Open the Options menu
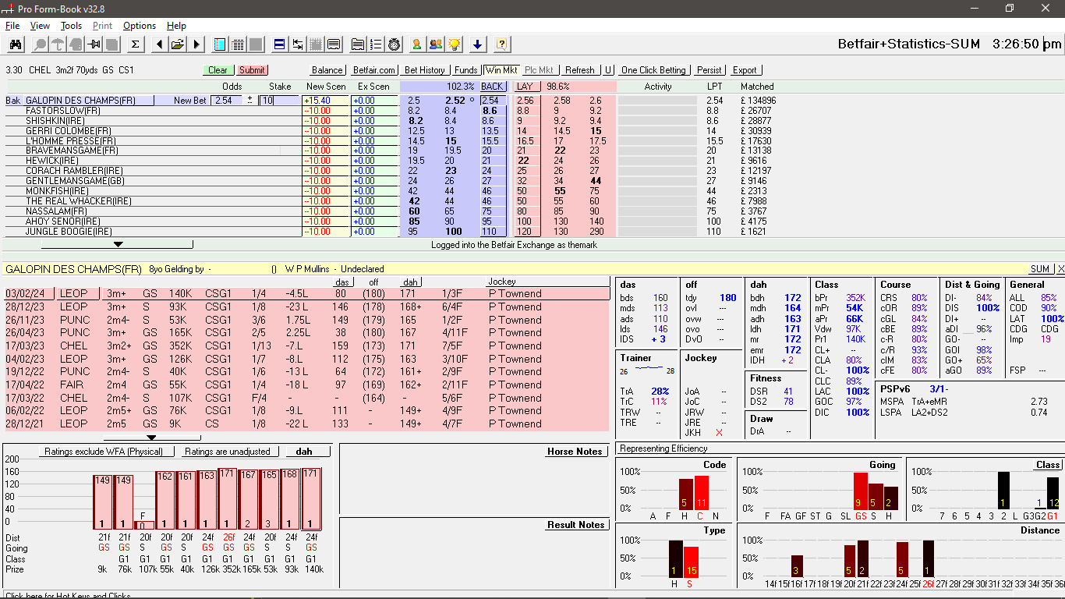This screenshot has width=1065, height=599. 139,25
